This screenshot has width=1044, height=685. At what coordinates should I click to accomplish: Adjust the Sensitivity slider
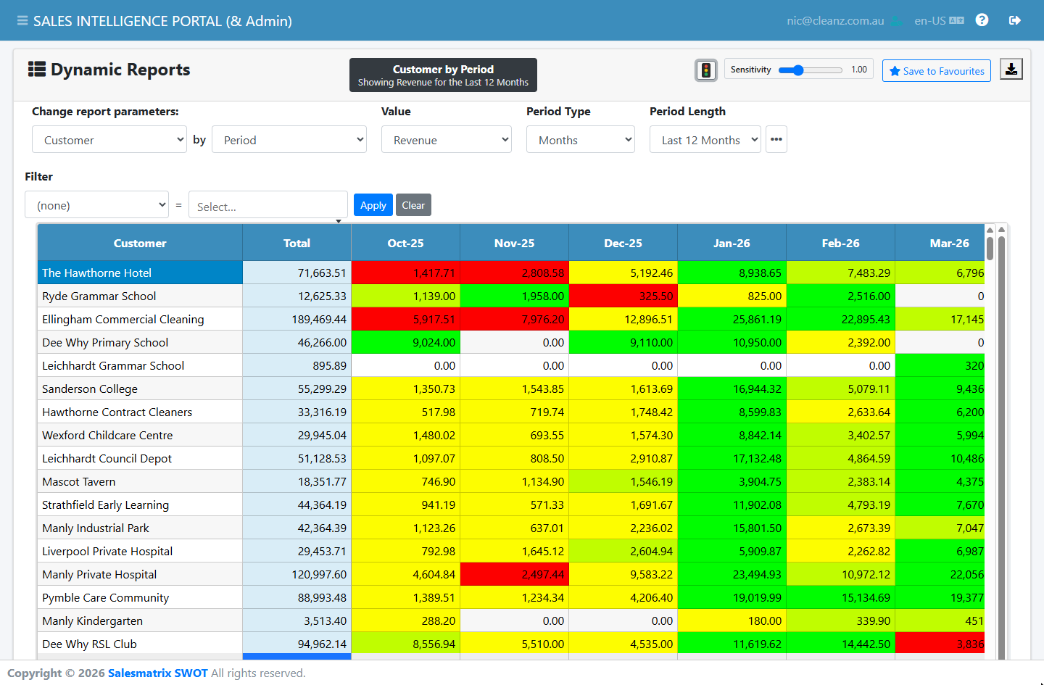coord(810,70)
